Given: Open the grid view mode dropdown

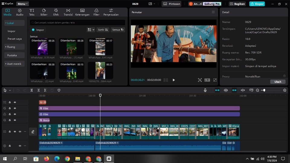Looking at the screenshot, I should click(91, 30).
